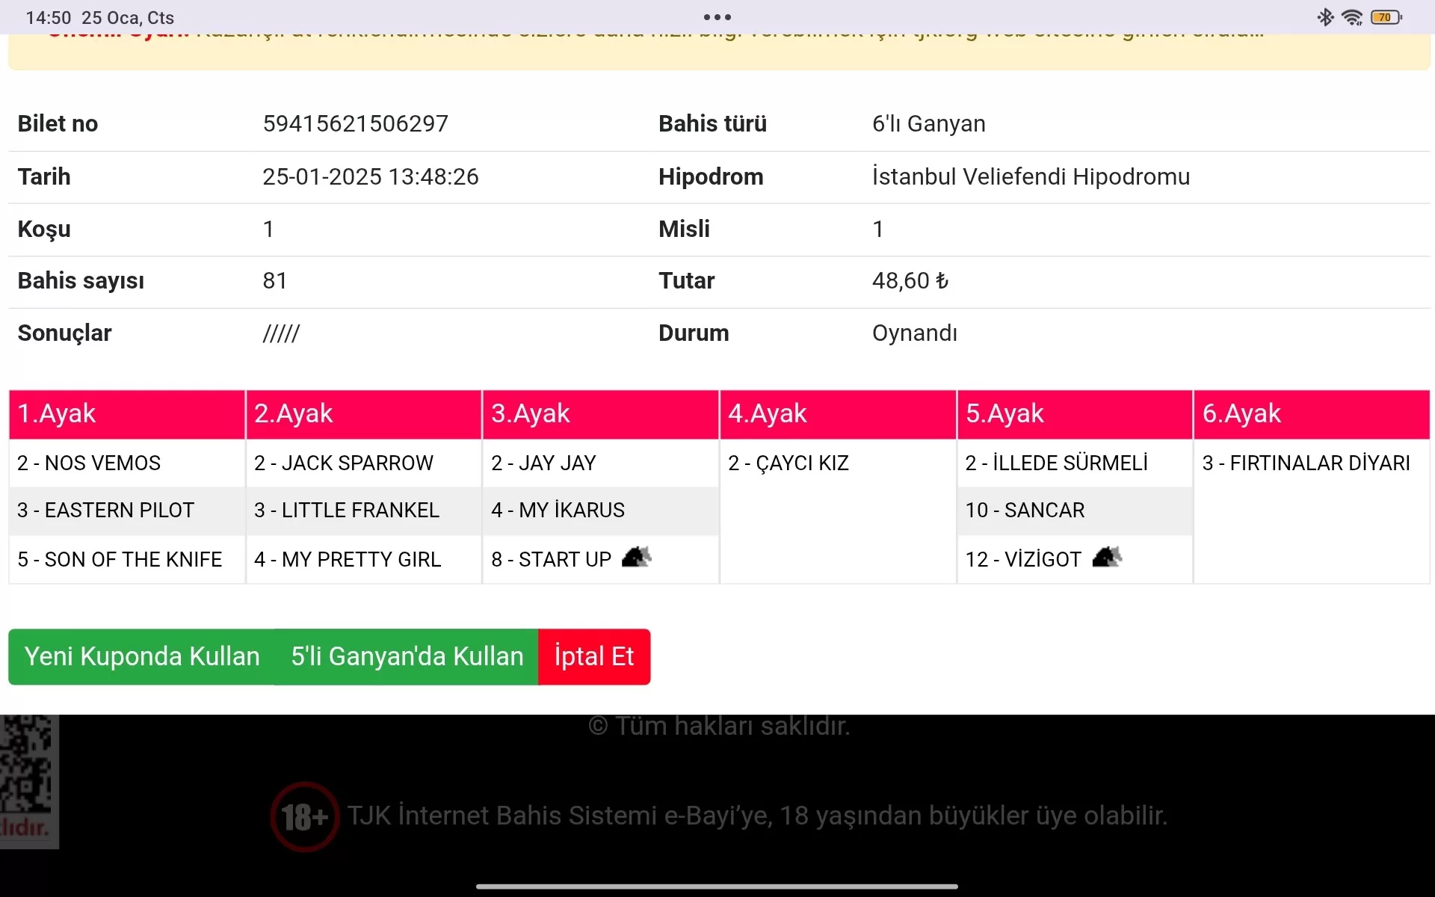
Task: Tap the Wi-Fi status icon
Action: pos(1352,17)
